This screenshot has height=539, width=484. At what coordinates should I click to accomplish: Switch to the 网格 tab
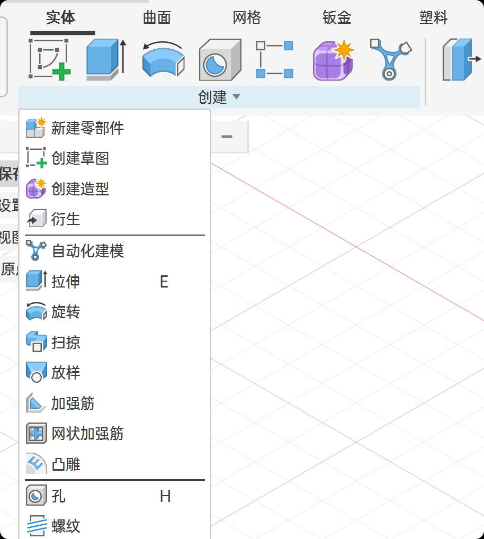point(247,18)
